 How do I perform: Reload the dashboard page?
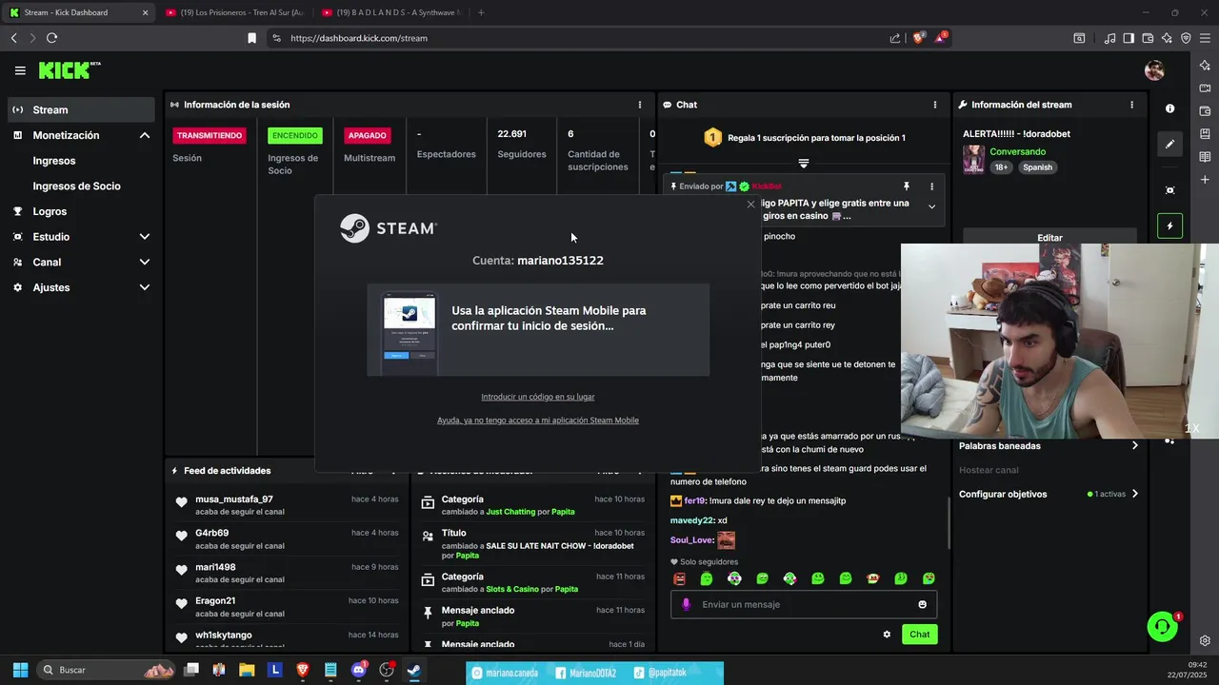[x=51, y=38]
